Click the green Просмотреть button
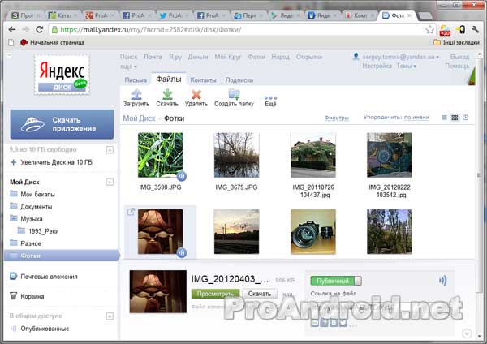 coord(216,294)
